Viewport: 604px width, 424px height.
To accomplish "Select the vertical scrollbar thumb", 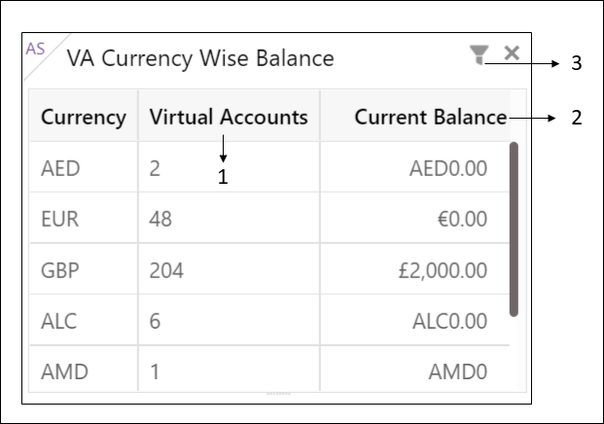I will pyautogui.click(x=514, y=230).
